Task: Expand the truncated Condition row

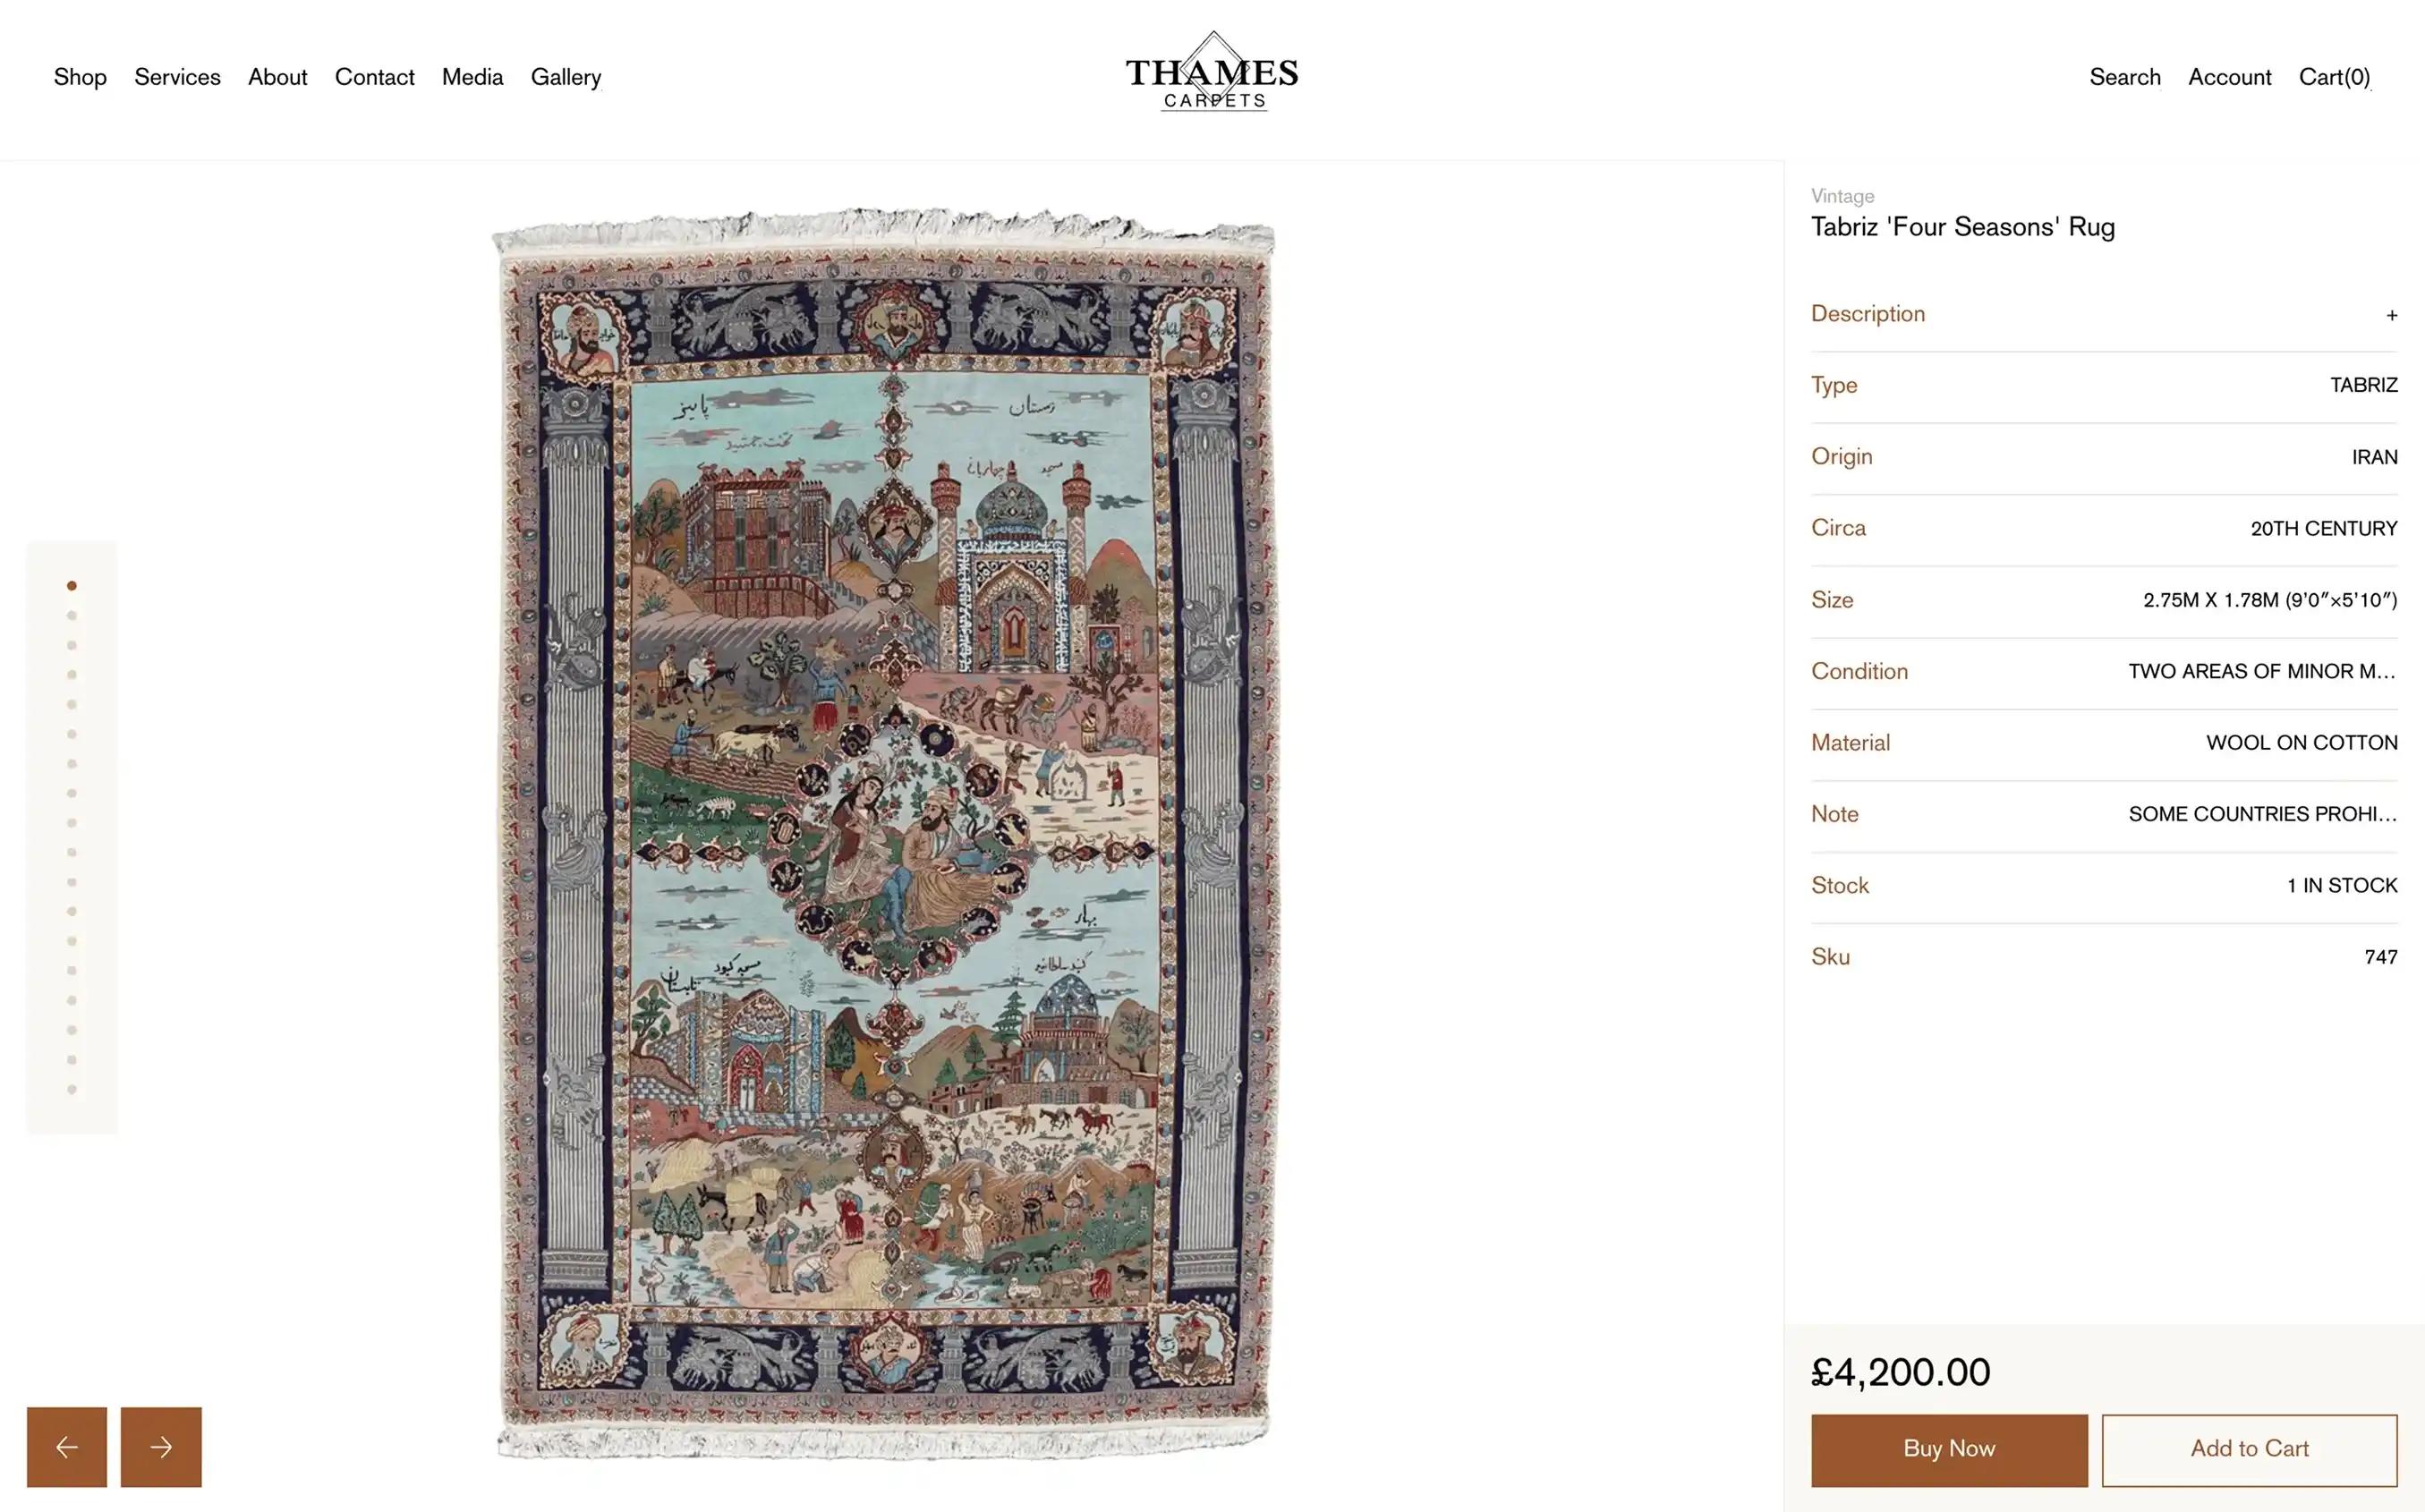Action: (2104, 671)
